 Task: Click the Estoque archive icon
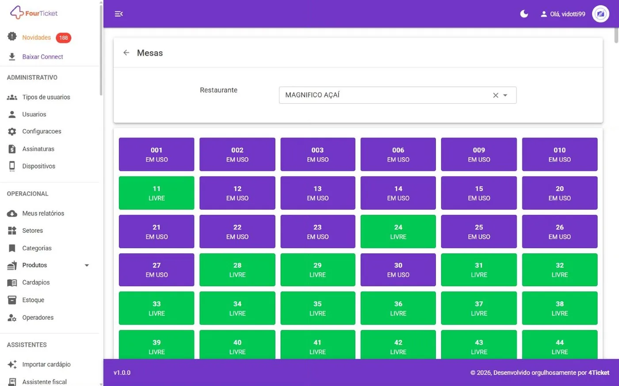pos(12,300)
